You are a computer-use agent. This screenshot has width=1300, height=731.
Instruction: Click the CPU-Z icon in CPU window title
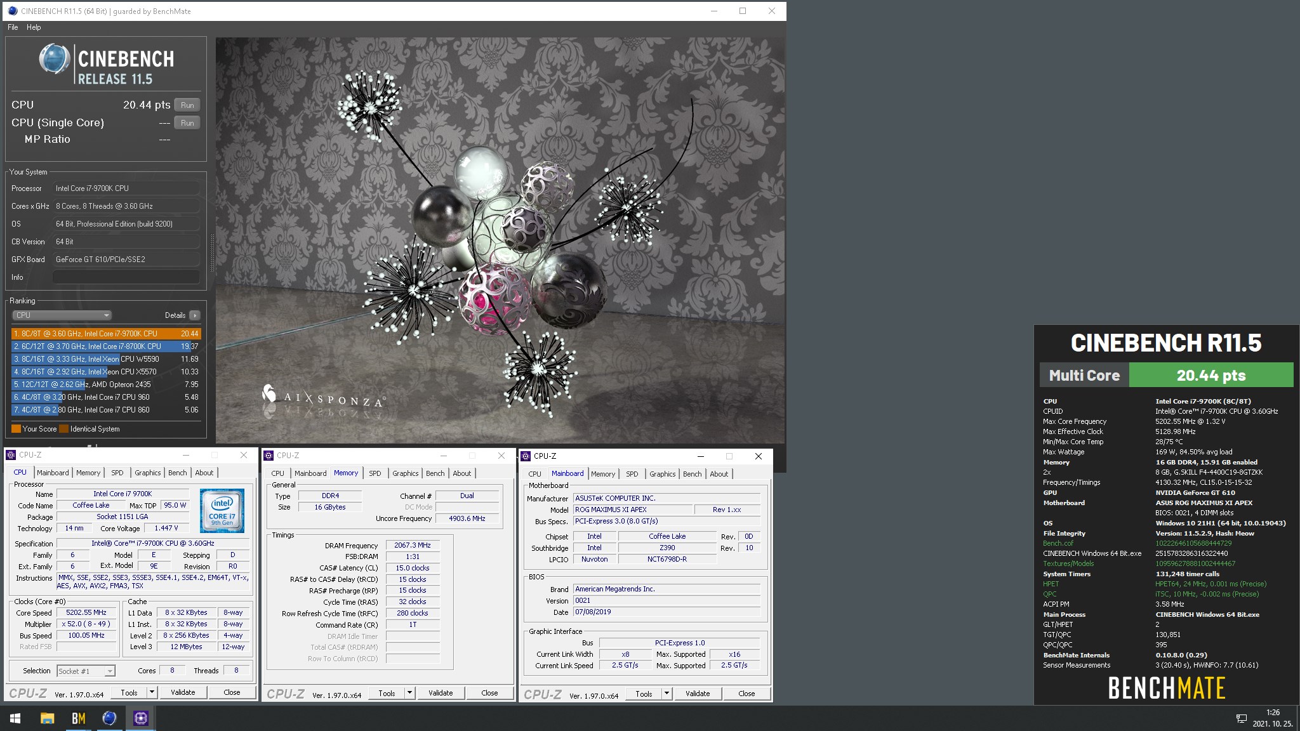11,455
